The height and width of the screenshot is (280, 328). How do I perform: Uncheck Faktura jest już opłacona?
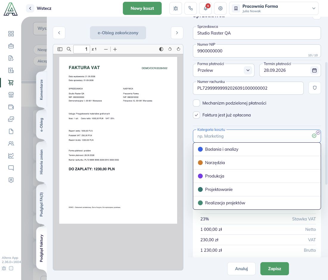coord(197,115)
